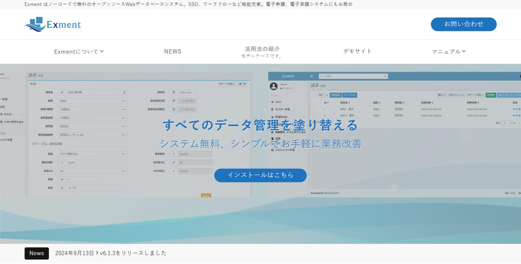Click inside the データ検索 search field

(349, 76)
